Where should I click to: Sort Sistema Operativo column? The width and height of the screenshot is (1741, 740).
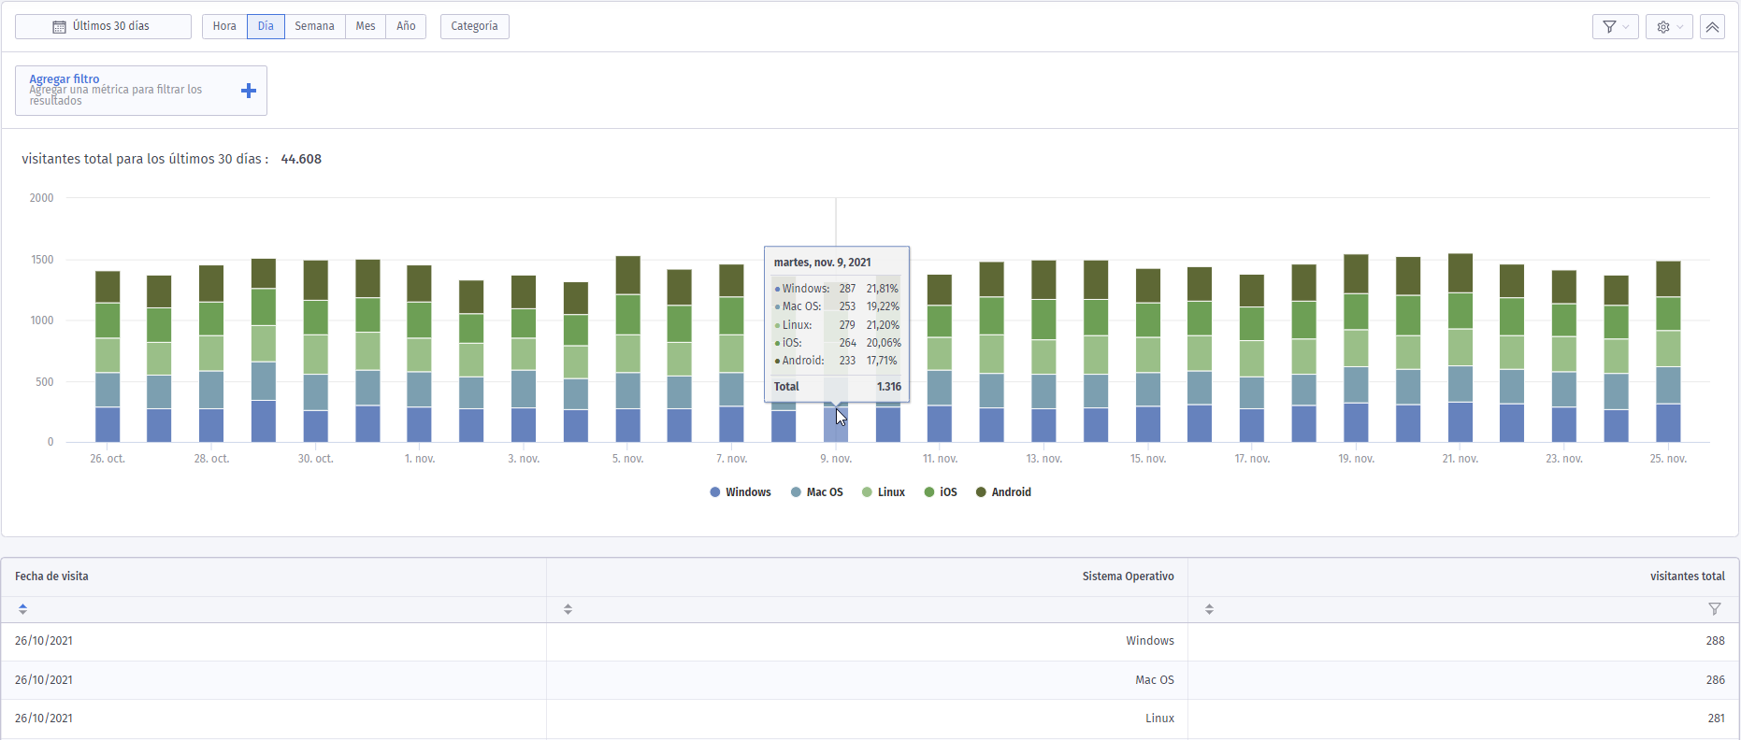[x=568, y=609]
